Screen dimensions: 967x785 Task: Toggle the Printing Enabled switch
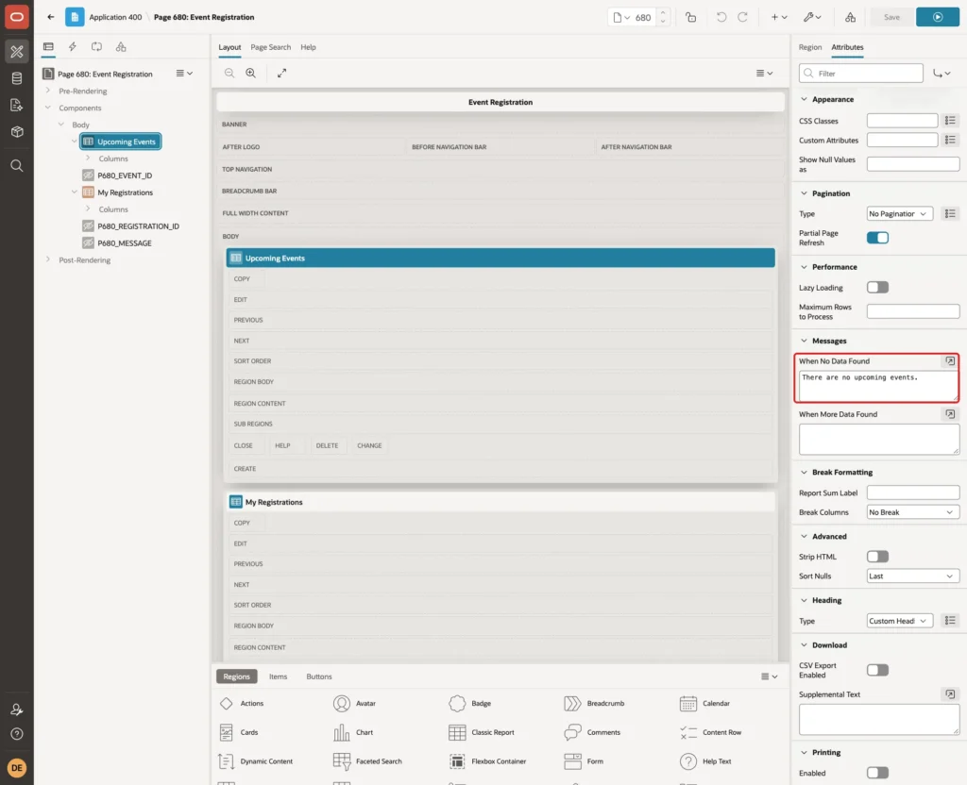coord(877,773)
